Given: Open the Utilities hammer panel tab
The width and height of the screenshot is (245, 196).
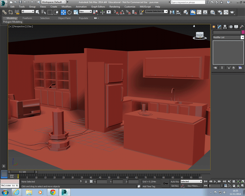Looking at the screenshot, I should click(x=242, y=27).
